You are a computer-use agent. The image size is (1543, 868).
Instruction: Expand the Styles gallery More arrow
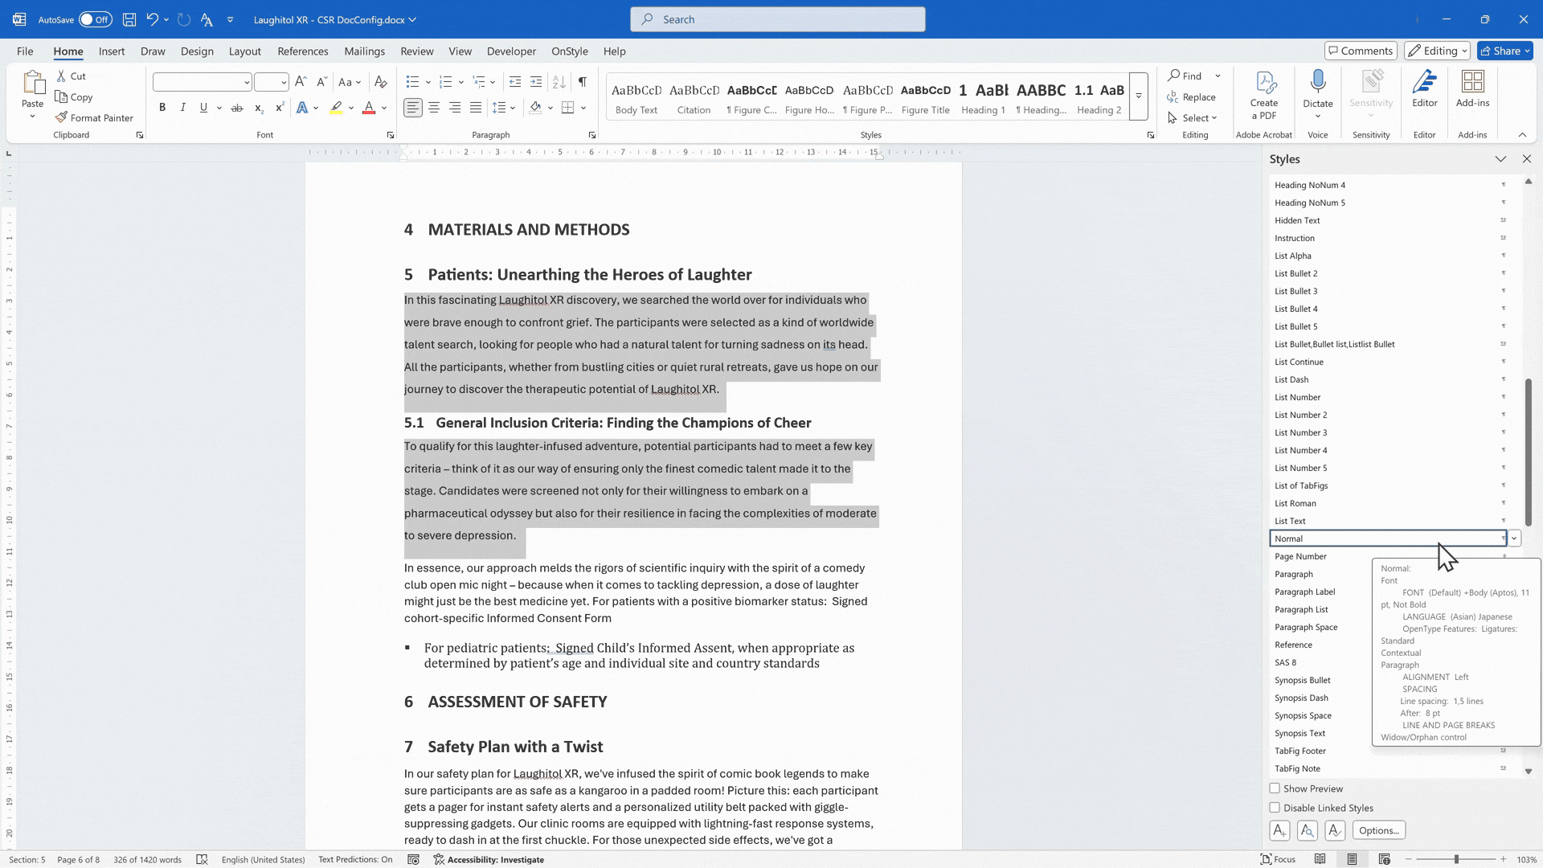1139,96
